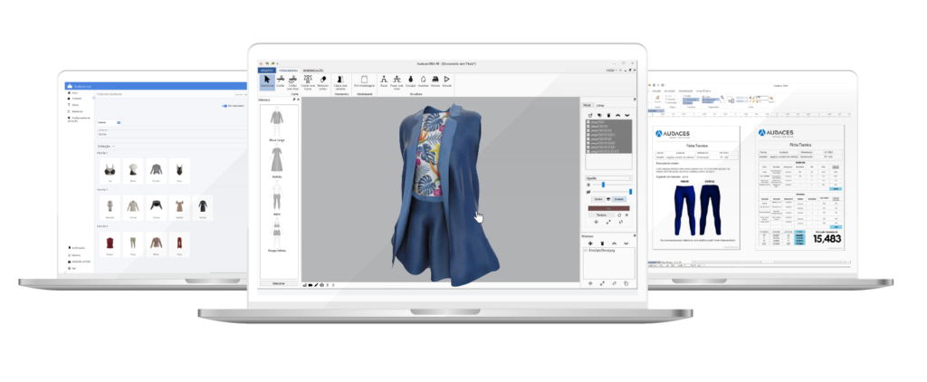Open the Arquivo menu tab
Viewport: 927px width, 382px height.
coord(266,69)
